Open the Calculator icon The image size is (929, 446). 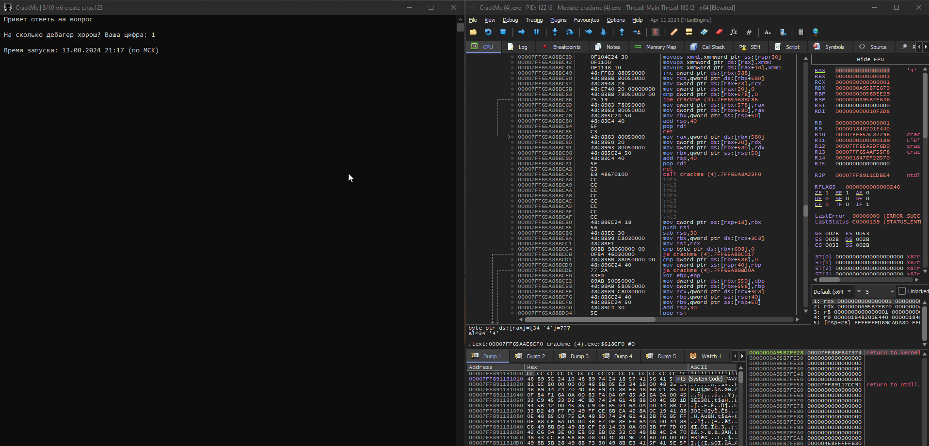pyautogui.click(x=801, y=32)
